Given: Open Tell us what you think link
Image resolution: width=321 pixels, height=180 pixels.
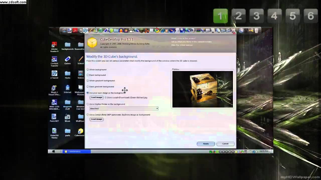Looking at the screenshot, I should (191, 42).
